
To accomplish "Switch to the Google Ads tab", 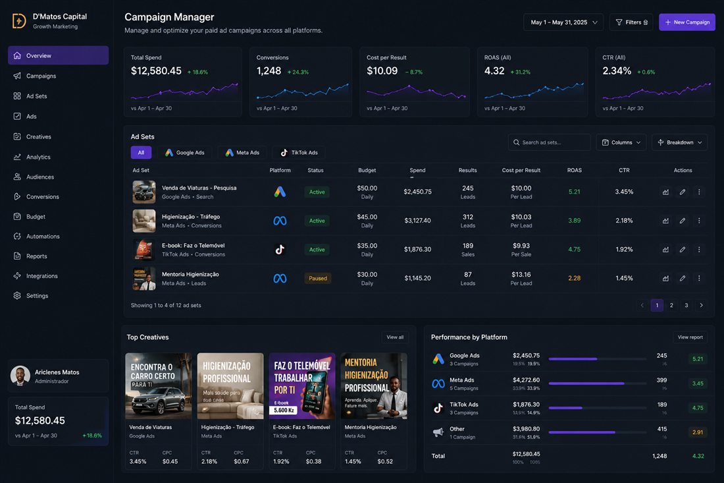I will [x=184, y=152].
